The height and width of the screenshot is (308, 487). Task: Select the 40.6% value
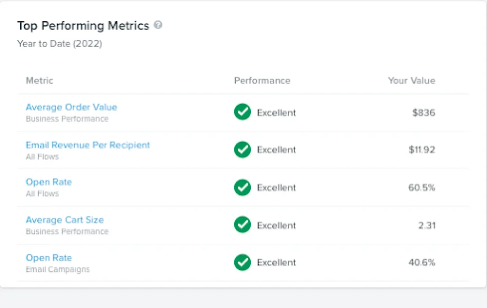click(421, 262)
